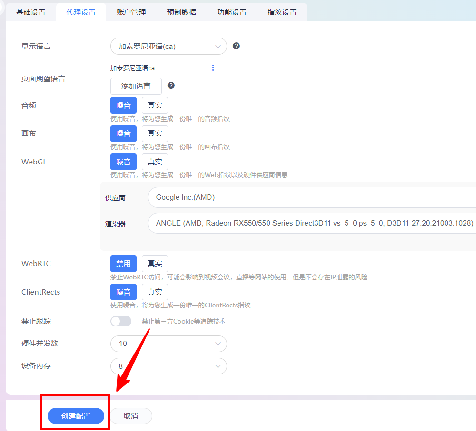Click the 硬件并发数 label

(x=40, y=344)
